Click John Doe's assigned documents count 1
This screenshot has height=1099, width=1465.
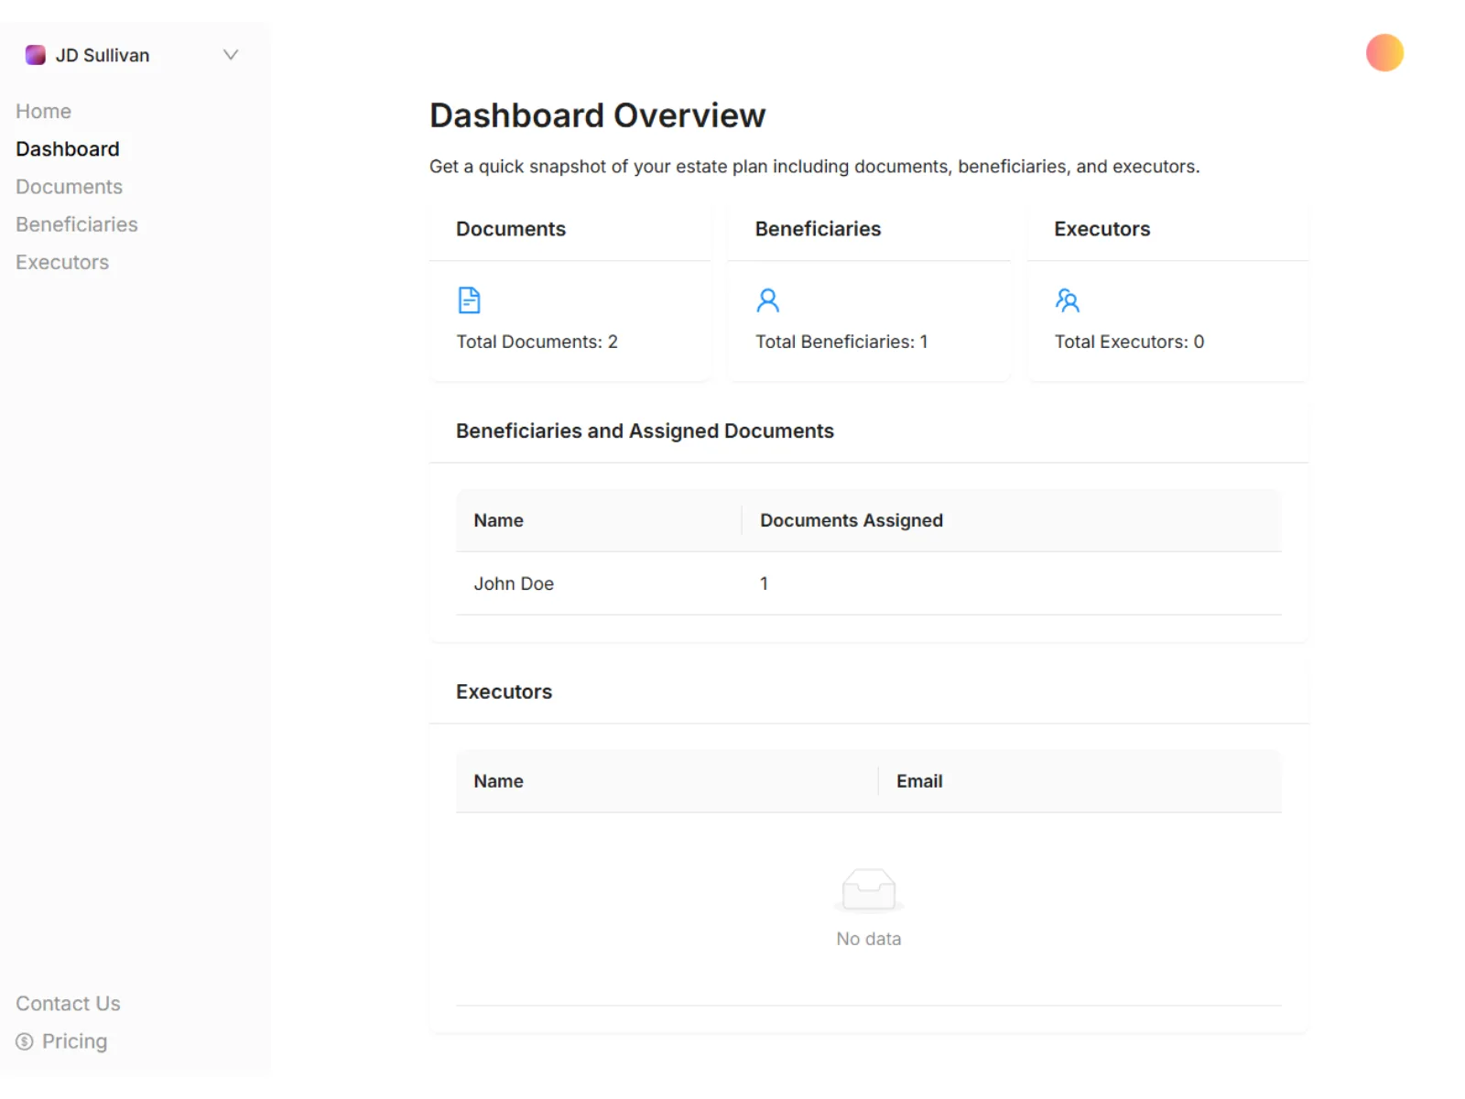click(764, 583)
